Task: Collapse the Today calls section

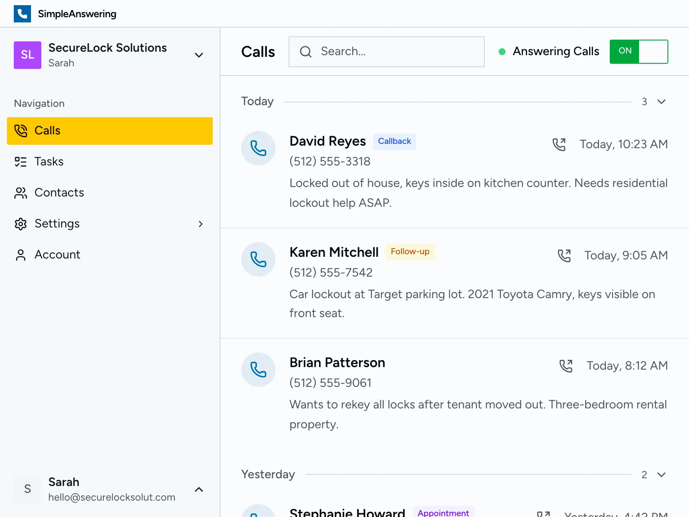Action: [x=661, y=102]
